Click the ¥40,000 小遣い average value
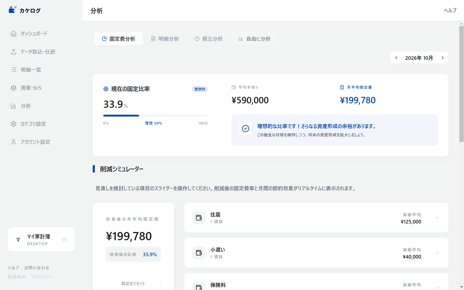The height and width of the screenshot is (290, 464). pyautogui.click(x=412, y=257)
